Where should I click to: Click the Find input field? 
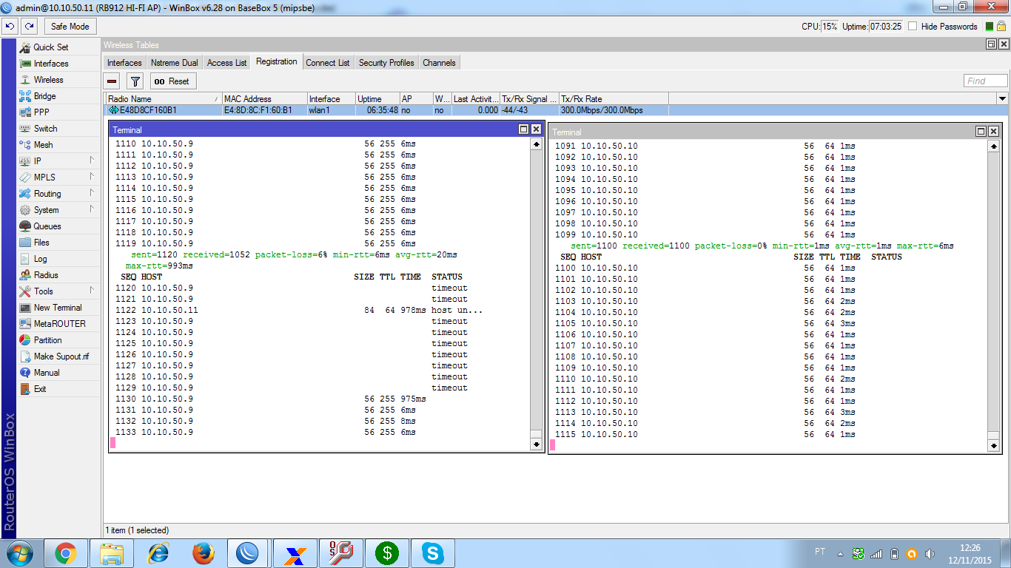click(986, 81)
